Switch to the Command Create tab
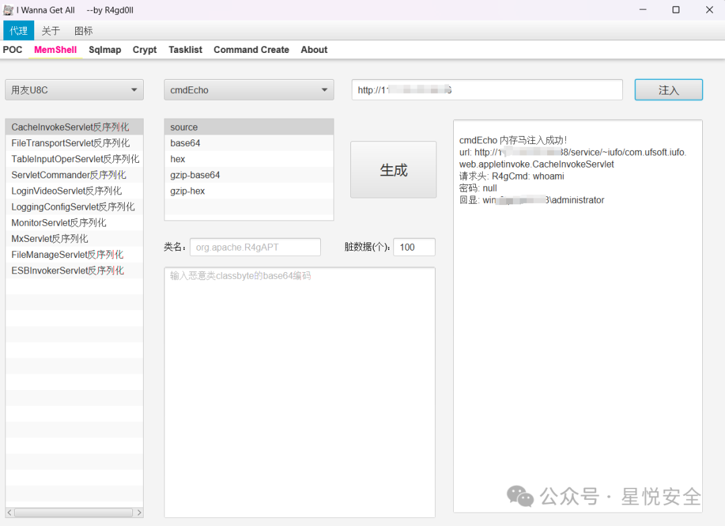Screen dimensions: 725x526 (x=251, y=50)
